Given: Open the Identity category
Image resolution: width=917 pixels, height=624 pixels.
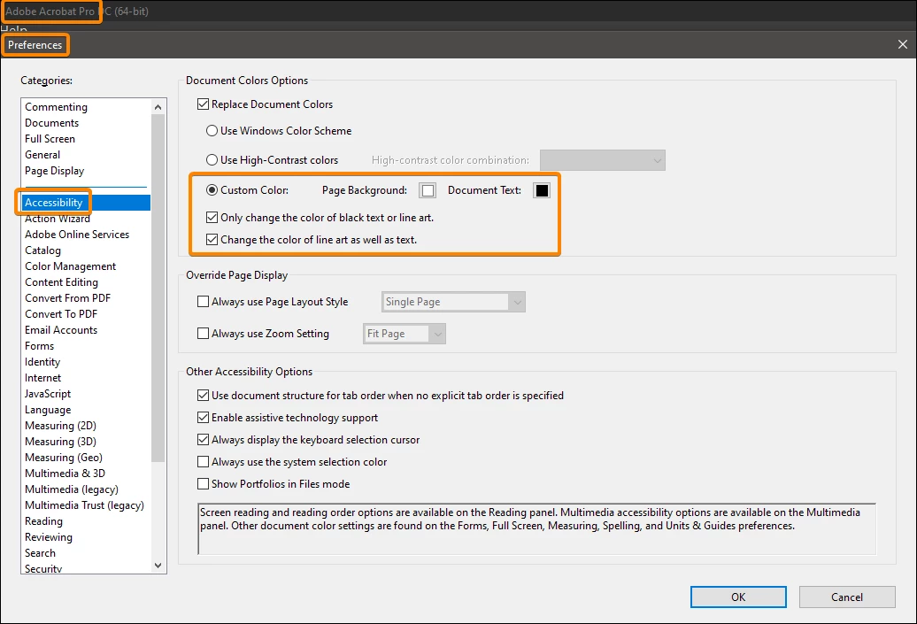Looking at the screenshot, I should 86,362.
